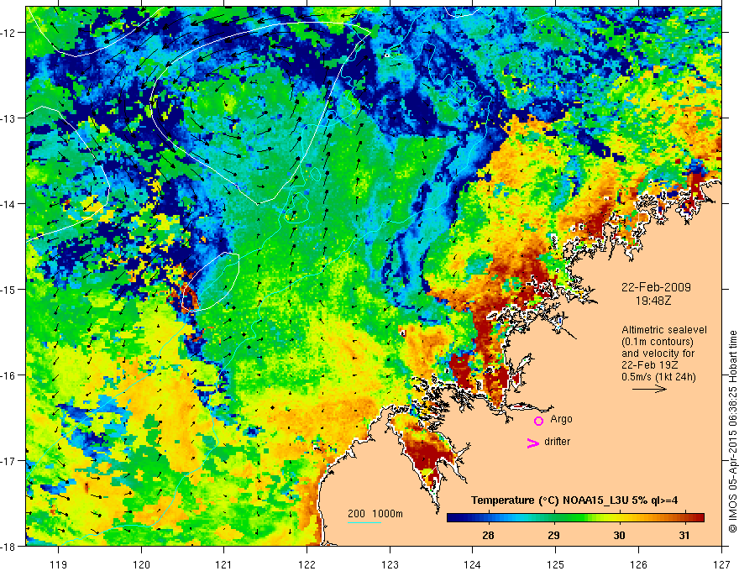Viewport: 739px width, 571px height.
Task: Click the '(0.1m contours)' caption line
Action: [x=658, y=342]
